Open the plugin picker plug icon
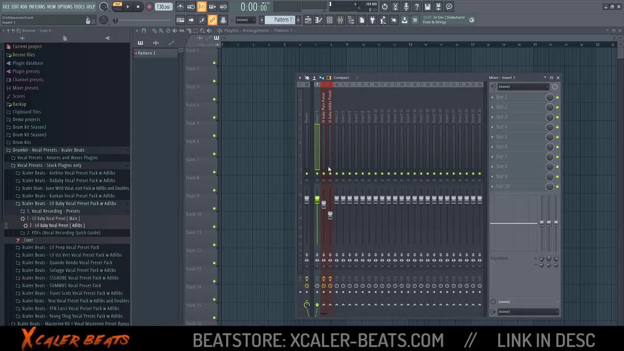Screen dimensions: 624x351 click(x=372, y=20)
